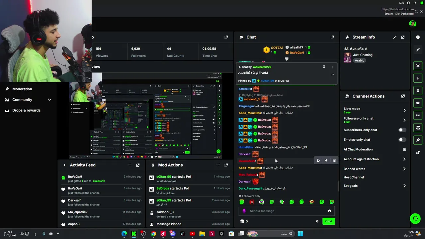Filter the Mod Actions list
This screenshot has width=425, height=239.
coord(218,165)
